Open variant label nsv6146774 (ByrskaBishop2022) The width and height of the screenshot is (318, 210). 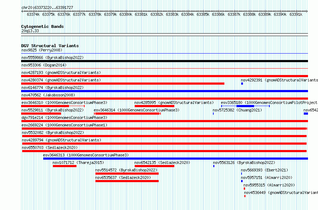click(x=53, y=87)
